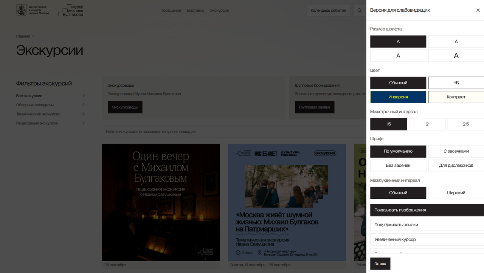
Task: Choose the Без засечек font
Action: point(398,166)
